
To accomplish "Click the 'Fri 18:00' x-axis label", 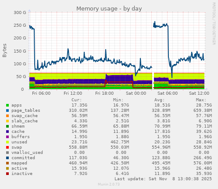I will pos(104,93).
